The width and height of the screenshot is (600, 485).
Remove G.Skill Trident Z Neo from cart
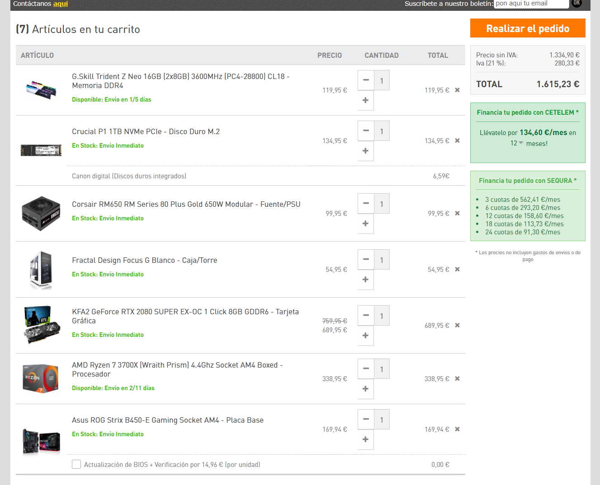(457, 90)
